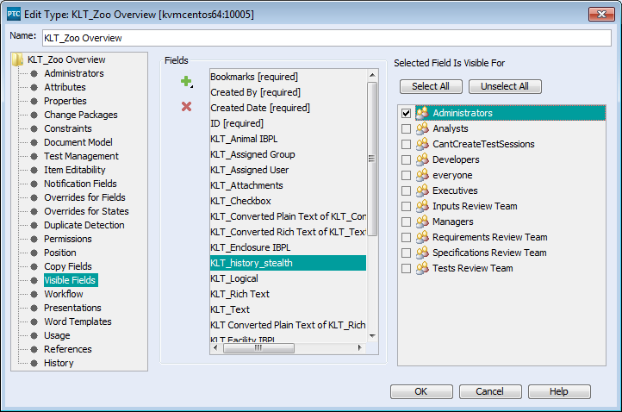Screen dimensions: 622x412
Task: Click Fields list horizontal scroll right arrow
Action: [360, 347]
